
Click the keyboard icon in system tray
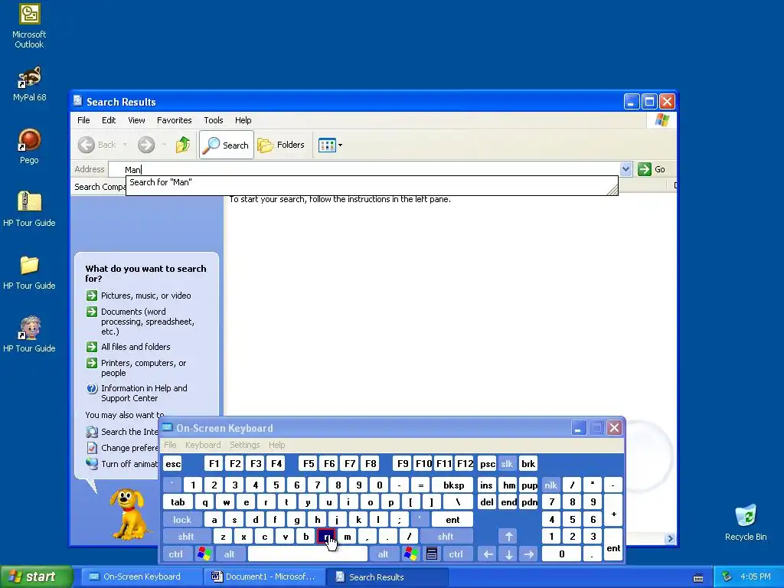point(698,578)
